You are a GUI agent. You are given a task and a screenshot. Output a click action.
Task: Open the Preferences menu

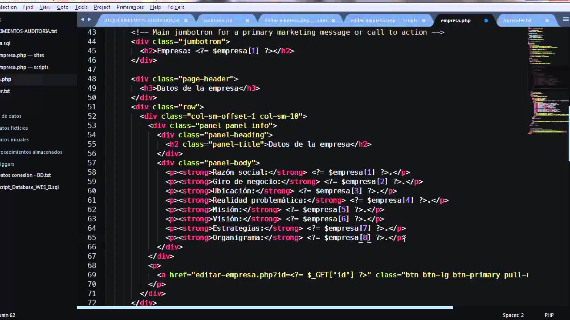click(x=130, y=7)
